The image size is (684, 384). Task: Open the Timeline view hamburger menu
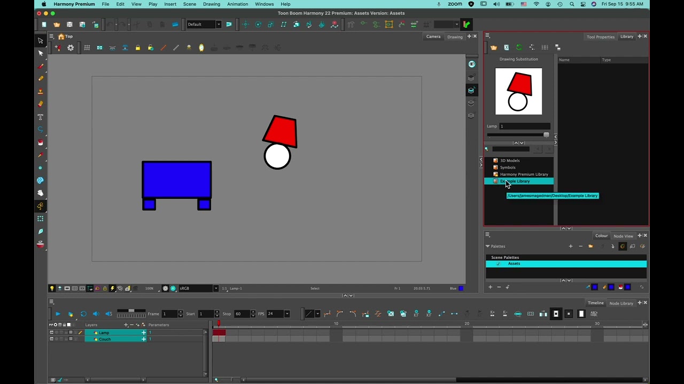(x=51, y=302)
